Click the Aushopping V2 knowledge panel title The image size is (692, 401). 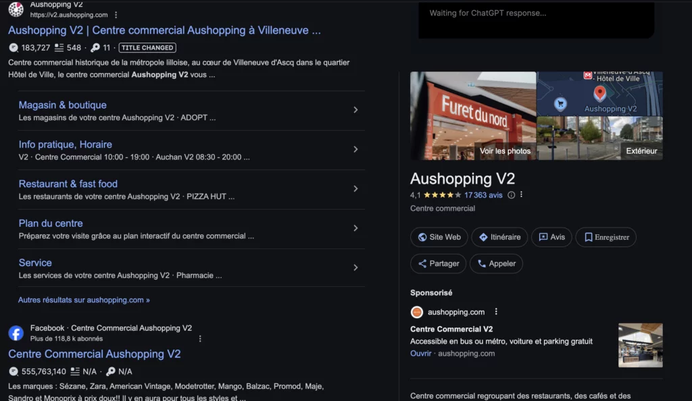tap(462, 178)
